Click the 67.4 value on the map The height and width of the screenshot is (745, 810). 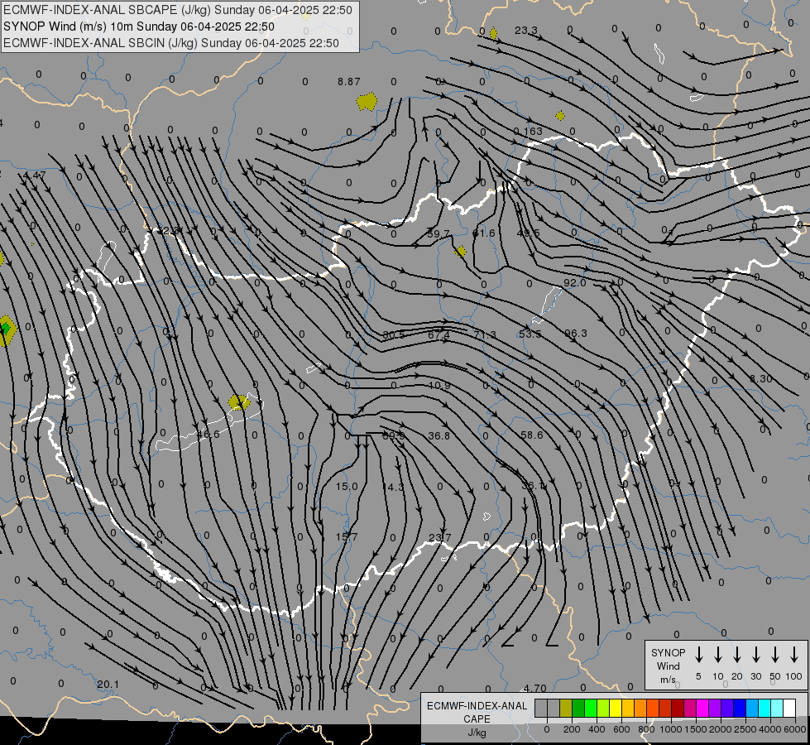[439, 335]
